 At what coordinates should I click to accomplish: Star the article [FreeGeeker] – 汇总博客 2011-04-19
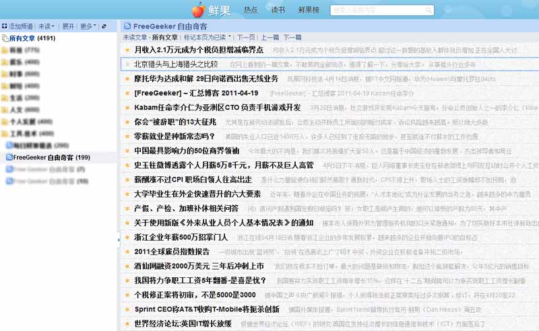coord(127,93)
